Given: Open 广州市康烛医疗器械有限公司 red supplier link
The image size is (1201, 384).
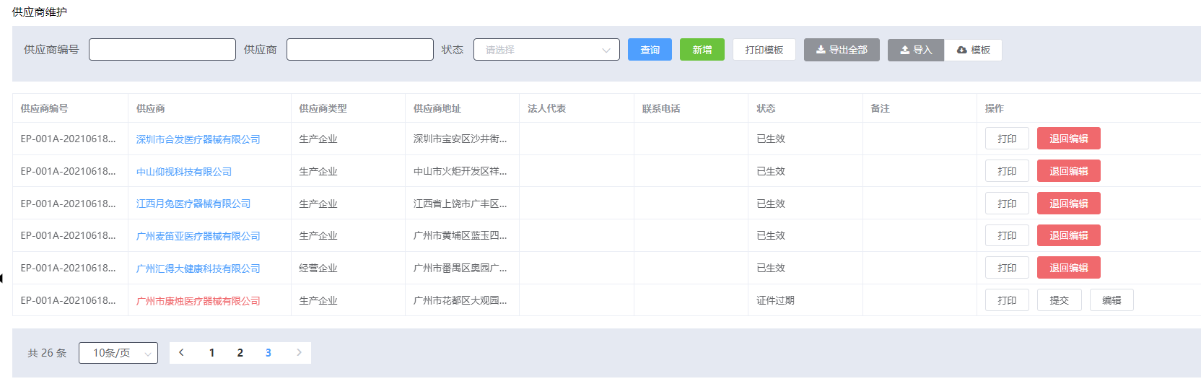Looking at the screenshot, I should [x=198, y=301].
